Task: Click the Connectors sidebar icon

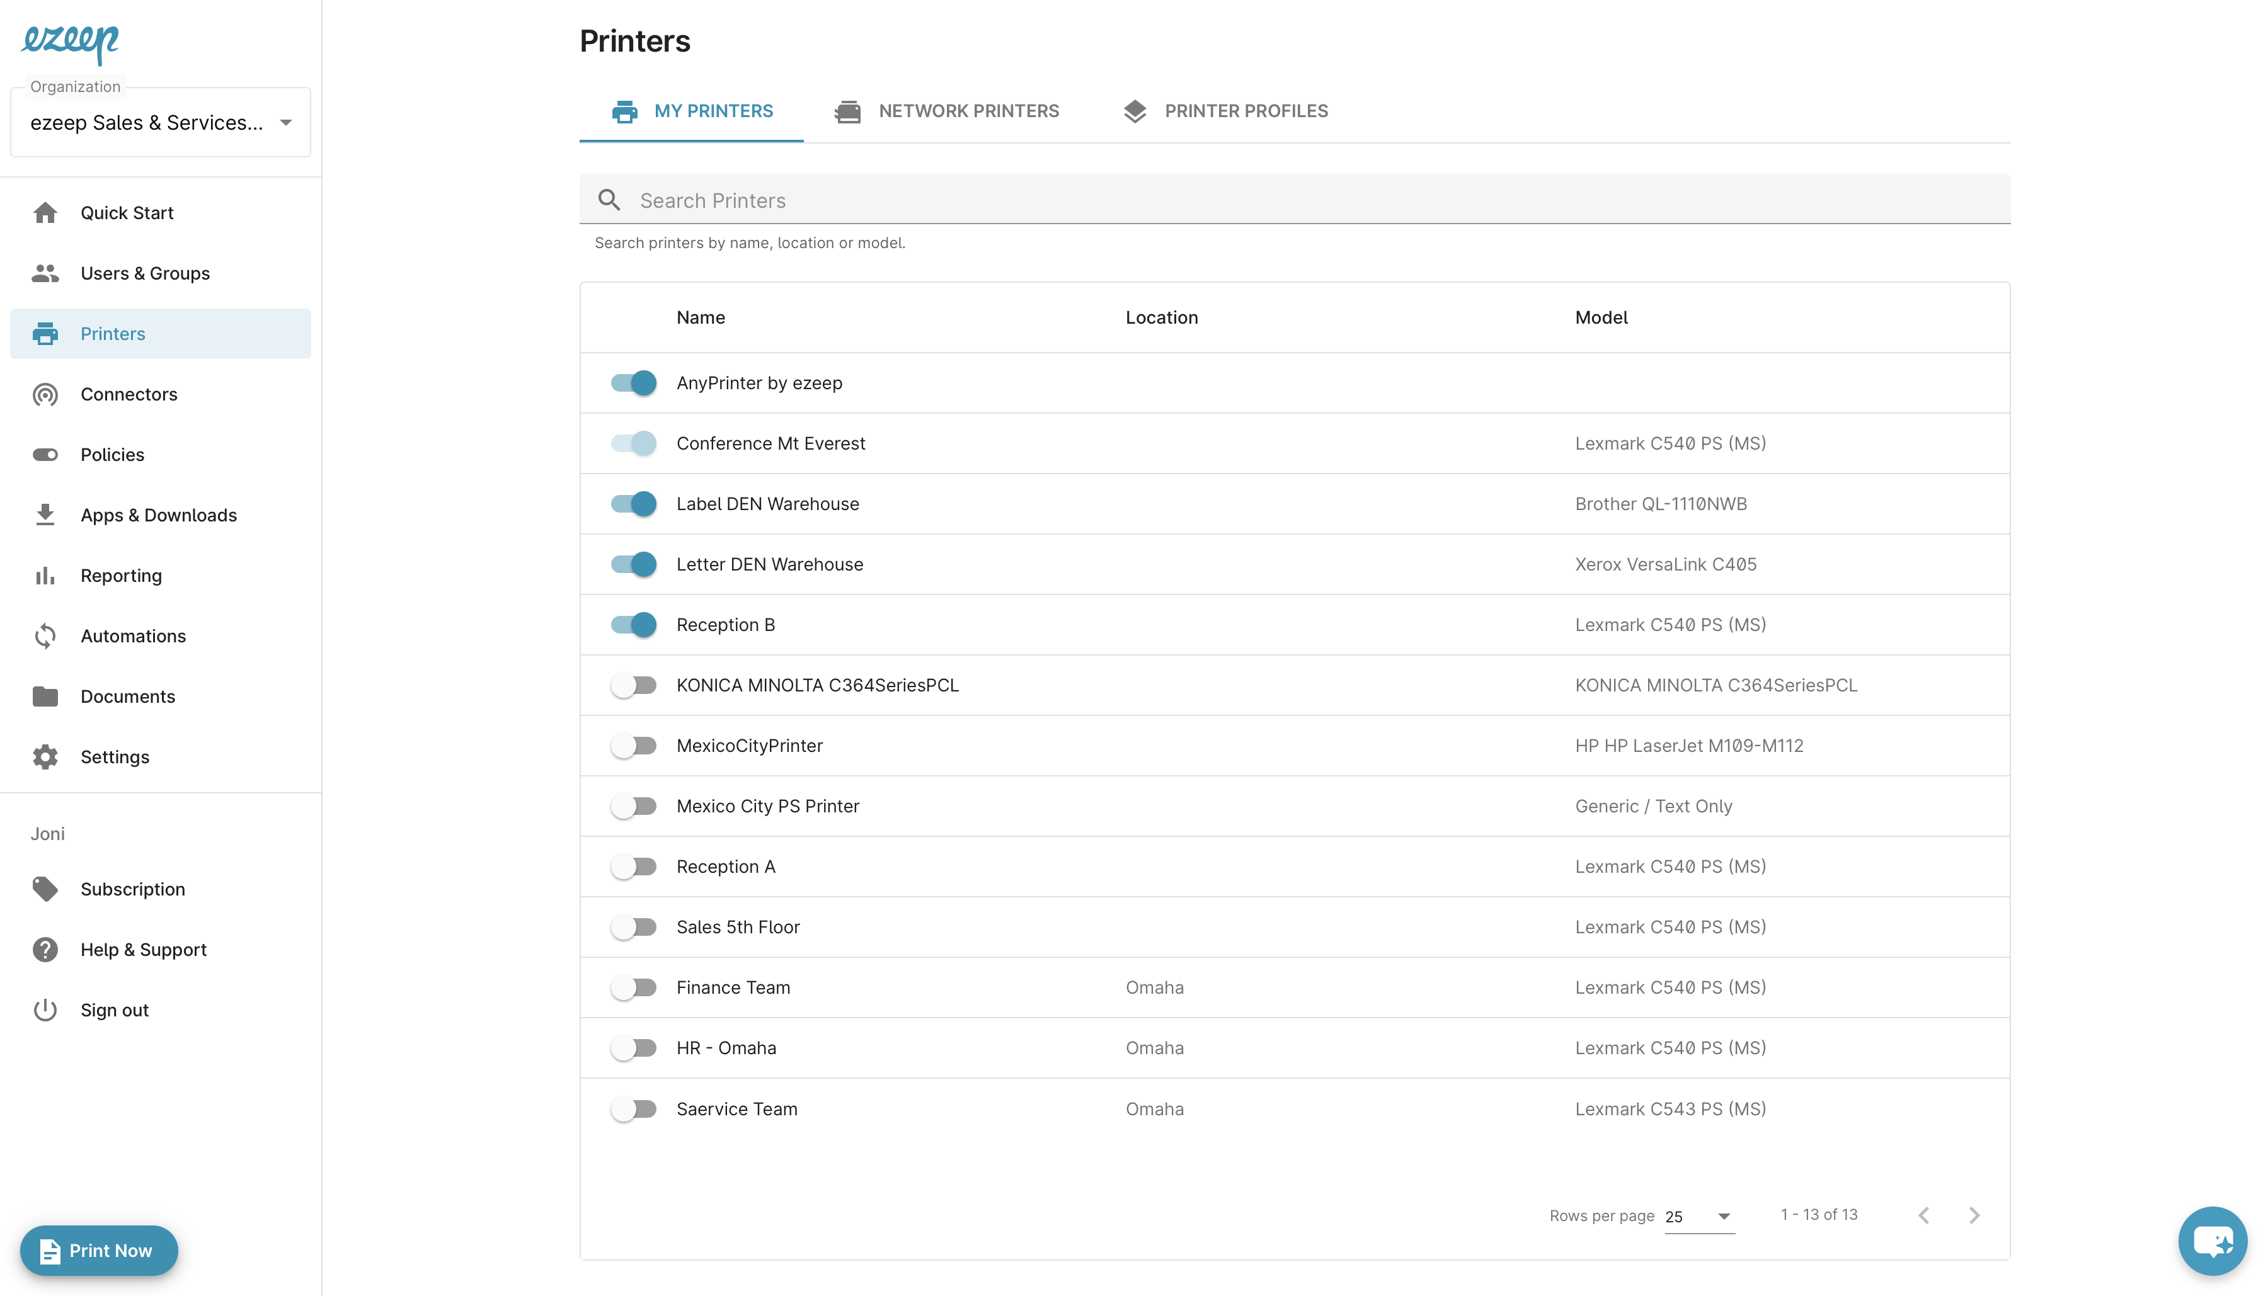Action: tap(45, 394)
